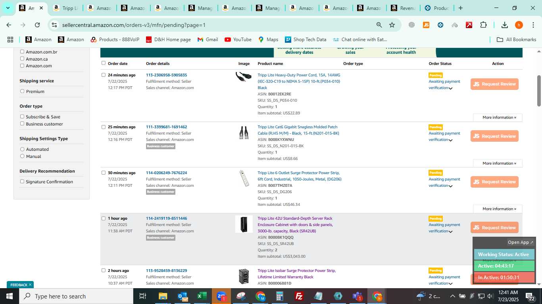Select order 114-2419119-8511446 checkbox
Image resolution: width=542 pixels, height=304 pixels.
pyautogui.click(x=104, y=218)
